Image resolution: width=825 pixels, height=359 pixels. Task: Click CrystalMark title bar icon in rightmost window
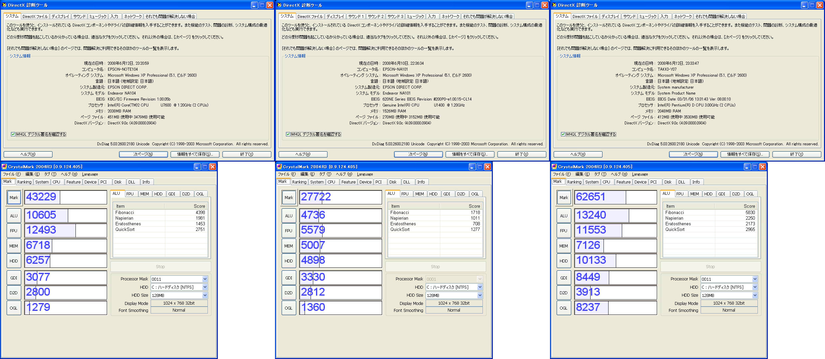[x=554, y=167]
